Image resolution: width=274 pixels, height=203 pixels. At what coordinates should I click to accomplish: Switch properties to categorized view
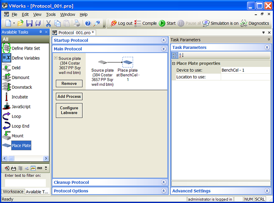pyautogui.click(x=175, y=55)
